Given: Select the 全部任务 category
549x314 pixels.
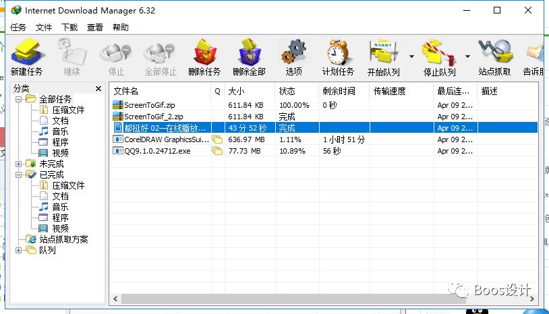Looking at the screenshot, I should point(55,99).
